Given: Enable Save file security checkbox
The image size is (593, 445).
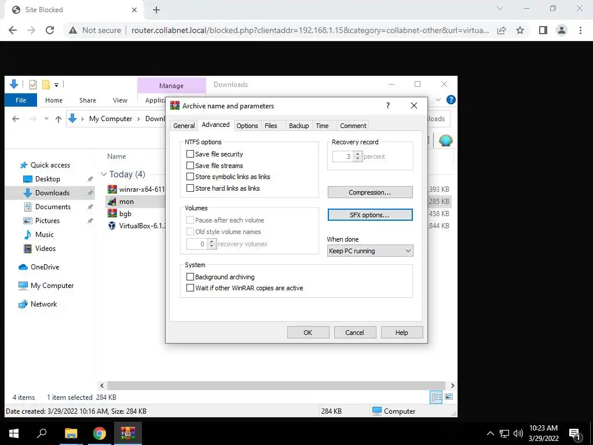Looking at the screenshot, I should [190, 154].
